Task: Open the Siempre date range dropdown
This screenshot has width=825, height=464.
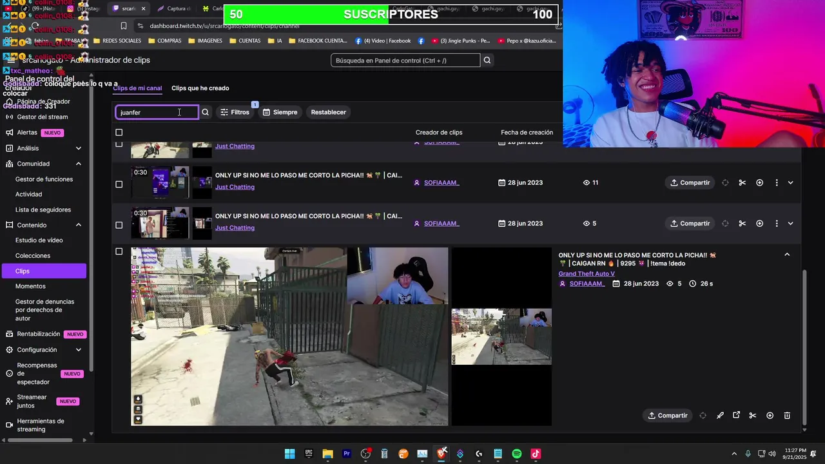Action: click(280, 112)
